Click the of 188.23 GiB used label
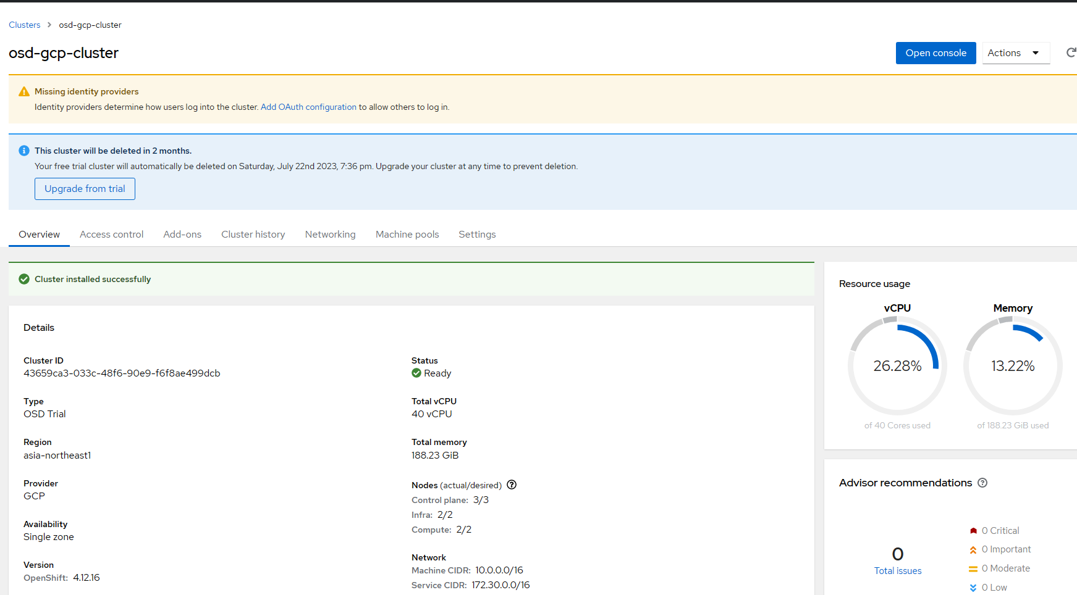Image resolution: width=1077 pixels, height=595 pixels. tap(1013, 425)
